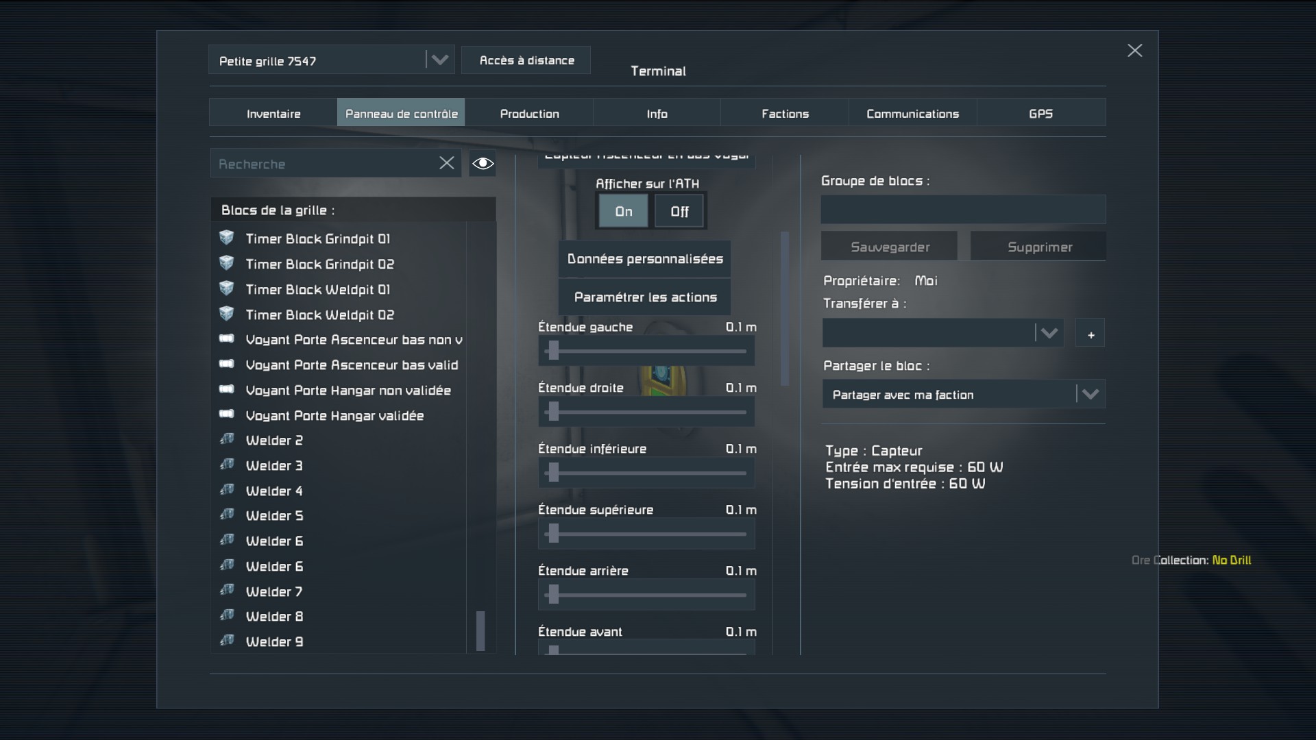Image resolution: width=1316 pixels, height=740 pixels.
Task: Turn Afficher sur l'ATH Off
Action: [x=679, y=211]
